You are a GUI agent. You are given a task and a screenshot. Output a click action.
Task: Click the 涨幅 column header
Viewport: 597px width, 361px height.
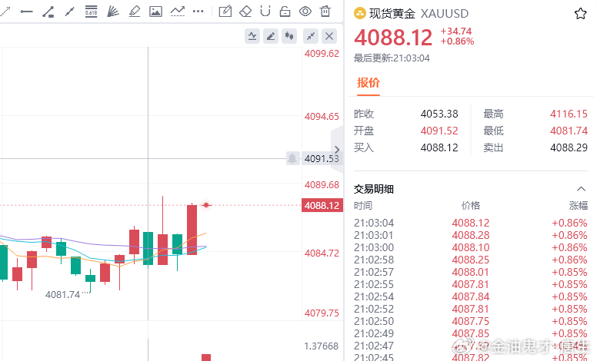pyautogui.click(x=579, y=206)
